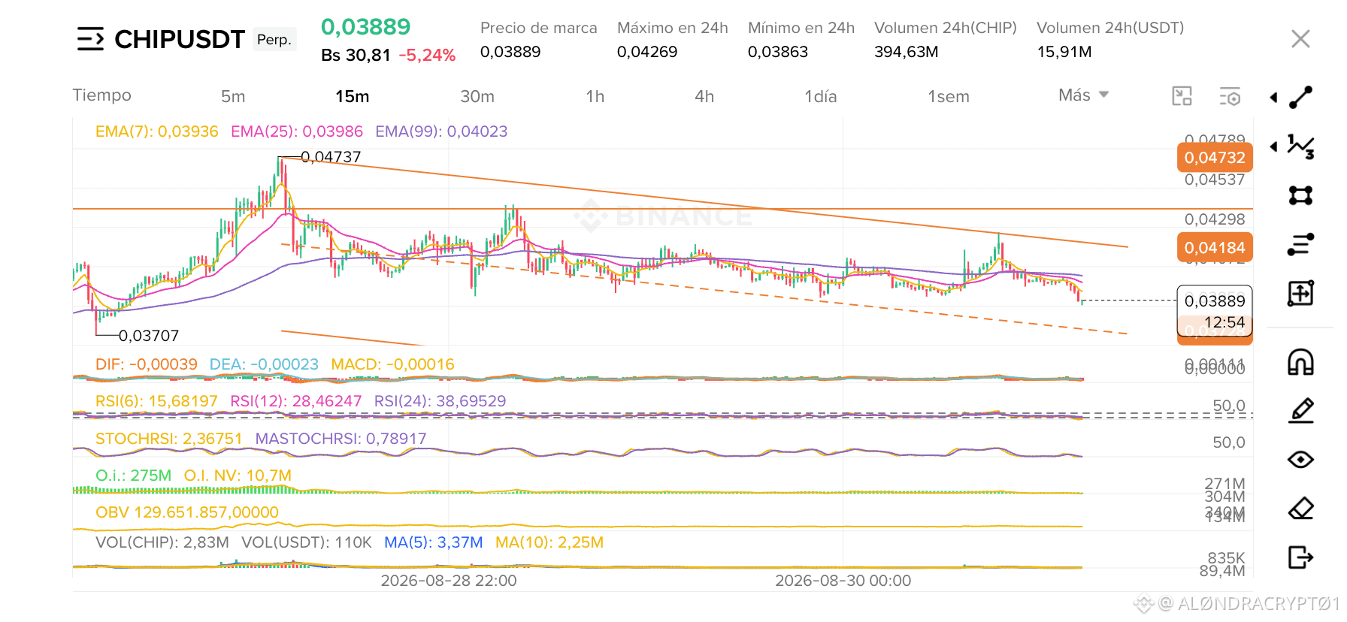Select the DEA value in MACD panel
This screenshot has width=1347, height=622.
tap(264, 364)
